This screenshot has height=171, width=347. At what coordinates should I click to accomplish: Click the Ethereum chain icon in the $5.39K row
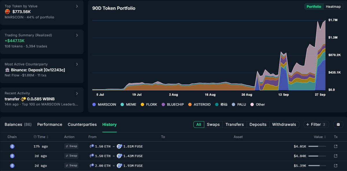click(x=12, y=166)
